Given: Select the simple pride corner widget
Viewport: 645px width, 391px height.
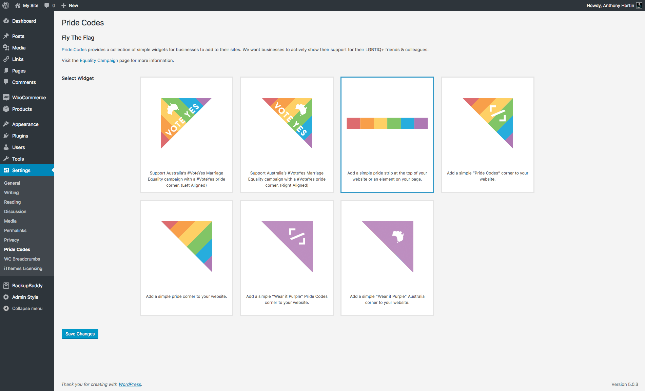Looking at the screenshot, I should pyautogui.click(x=187, y=258).
